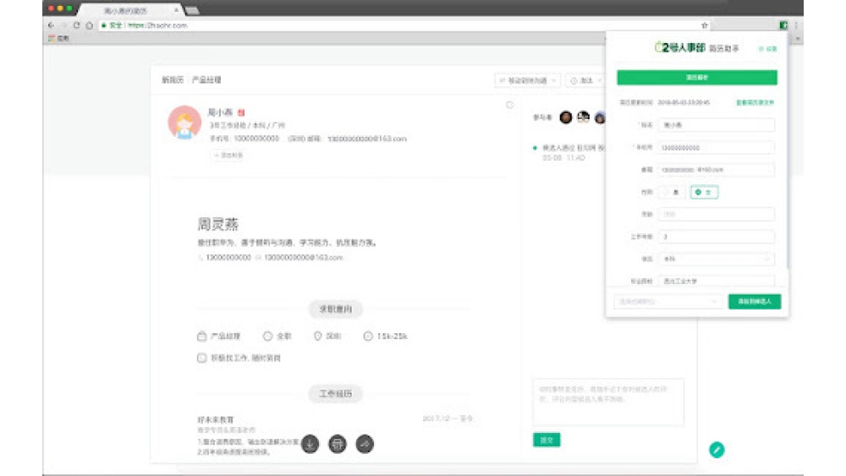This screenshot has width=846, height=476.
Task: Click the candidate's cartoon avatar picture
Action: [184, 123]
